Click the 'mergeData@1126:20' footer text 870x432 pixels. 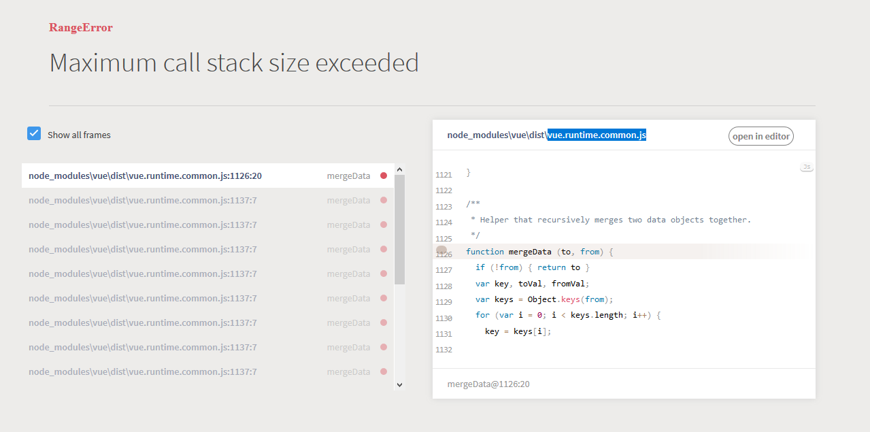[488, 384]
